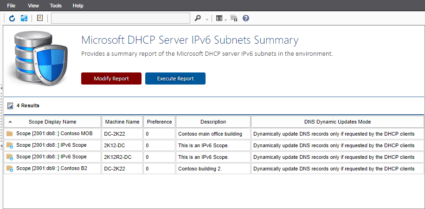Click 'Contoso main office building' description cell
The height and width of the screenshot is (209, 425).
point(213,134)
